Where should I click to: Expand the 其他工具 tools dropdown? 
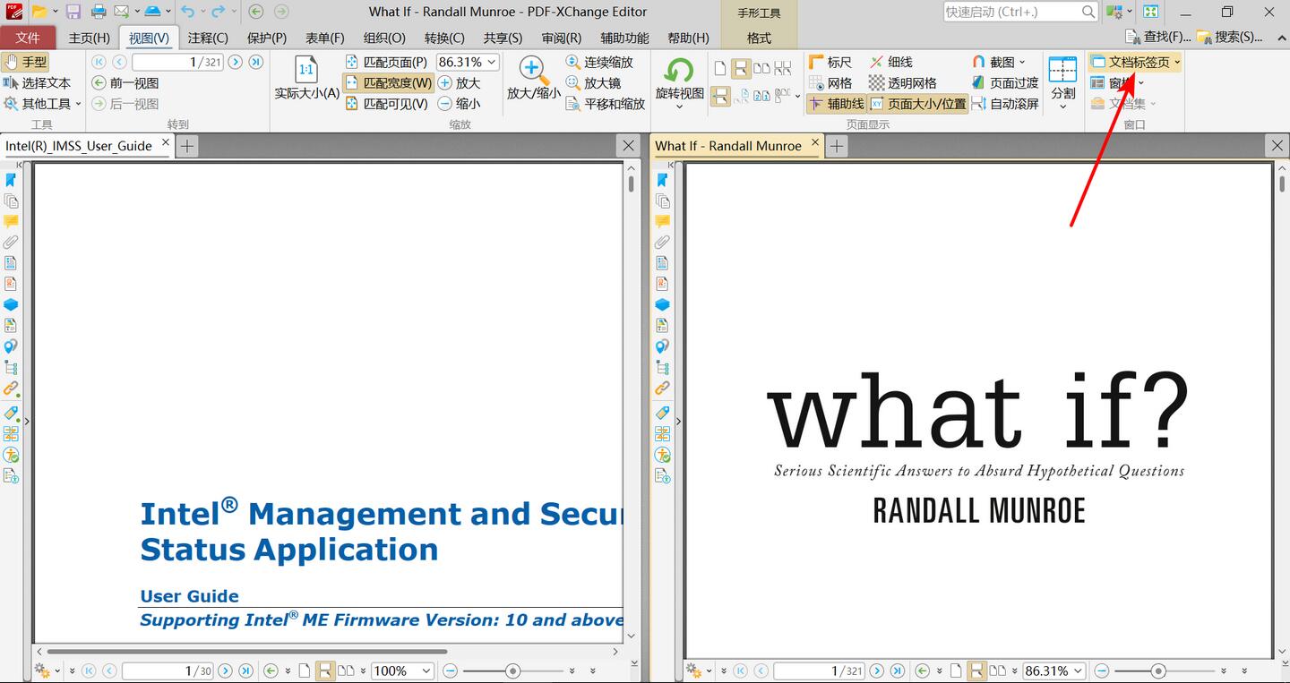[x=78, y=104]
